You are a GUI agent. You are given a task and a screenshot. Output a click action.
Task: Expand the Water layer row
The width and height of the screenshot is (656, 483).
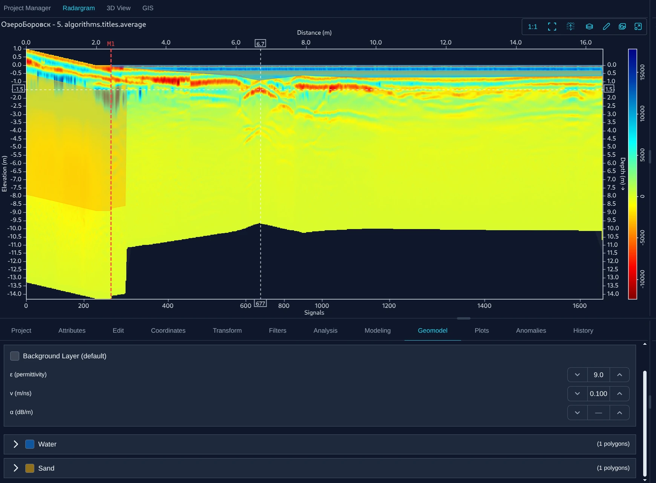coord(16,444)
